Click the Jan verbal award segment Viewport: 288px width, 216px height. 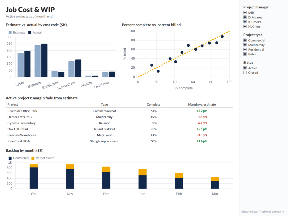click(143, 172)
